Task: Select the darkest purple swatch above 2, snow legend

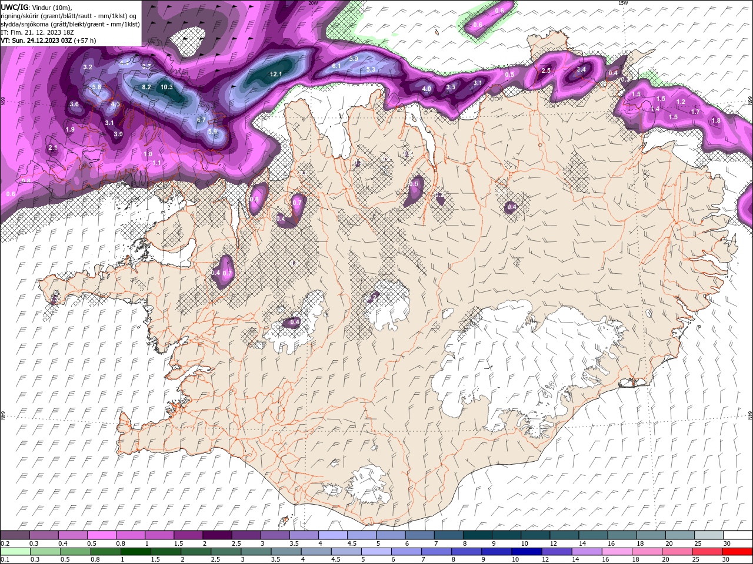Action: [x=217, y=535]
